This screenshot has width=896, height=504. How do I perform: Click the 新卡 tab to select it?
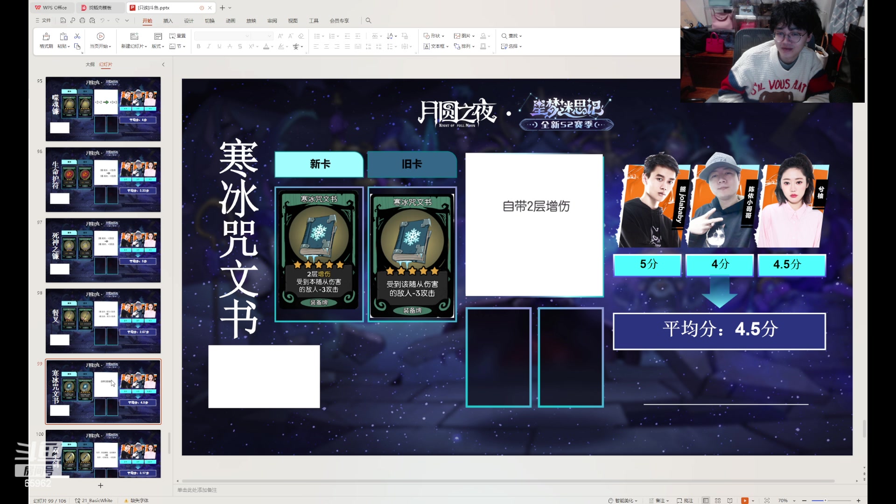[319, 164]
